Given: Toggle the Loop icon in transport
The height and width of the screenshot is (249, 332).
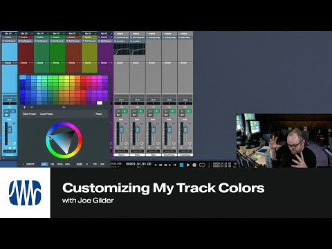Looking at the screenshot, I should [202, 165].
